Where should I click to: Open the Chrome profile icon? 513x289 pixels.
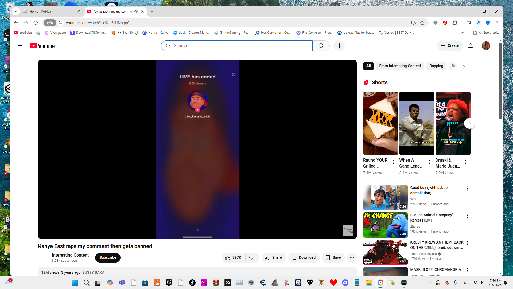coord(479,23)
